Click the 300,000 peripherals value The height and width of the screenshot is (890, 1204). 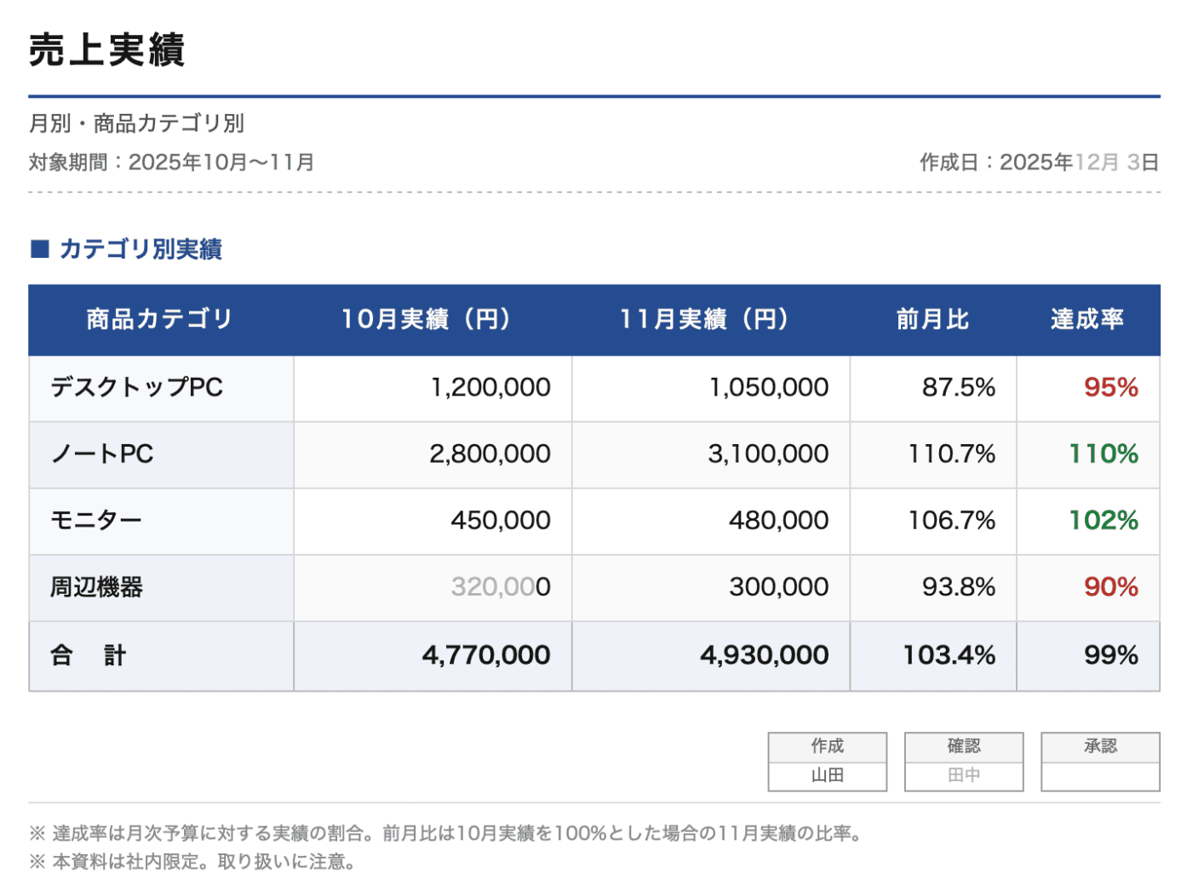tap(779, 586)
